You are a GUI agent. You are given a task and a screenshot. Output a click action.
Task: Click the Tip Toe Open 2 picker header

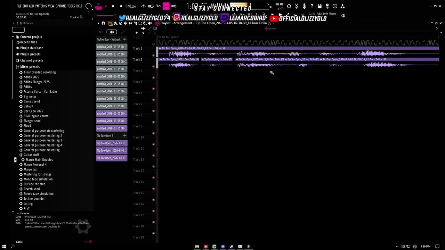[x=112, y=136]
